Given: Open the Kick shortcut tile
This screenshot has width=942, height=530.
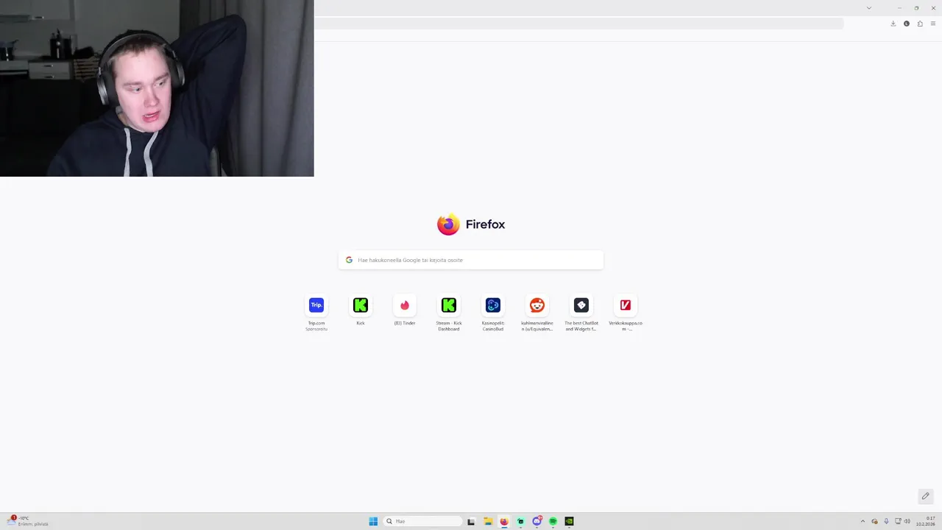Looking at the screenshot, I should tap(361, 305).
